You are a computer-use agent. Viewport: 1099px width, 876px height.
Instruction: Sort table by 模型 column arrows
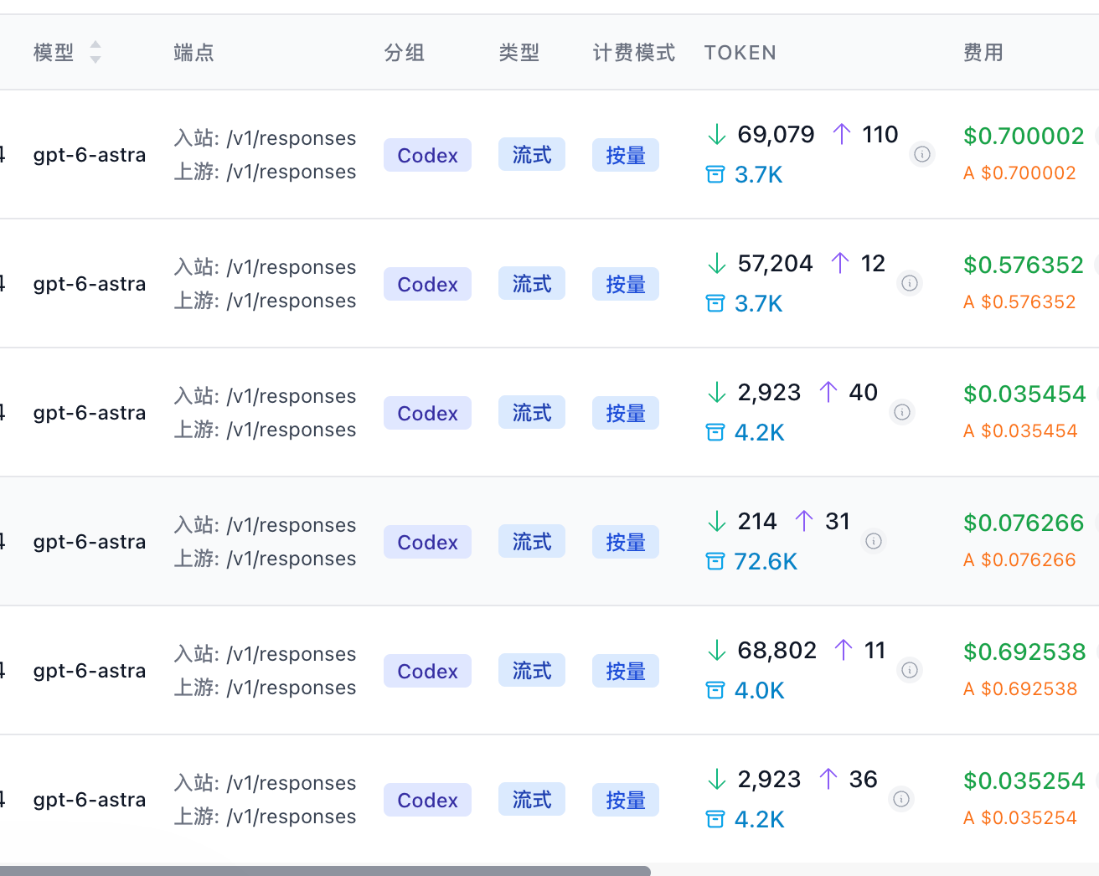95,52
